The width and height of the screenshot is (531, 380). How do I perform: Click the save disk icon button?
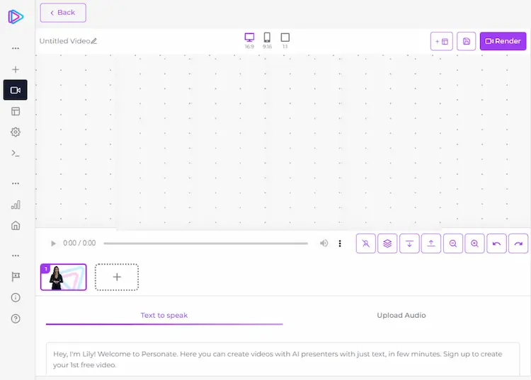[466, 41]
